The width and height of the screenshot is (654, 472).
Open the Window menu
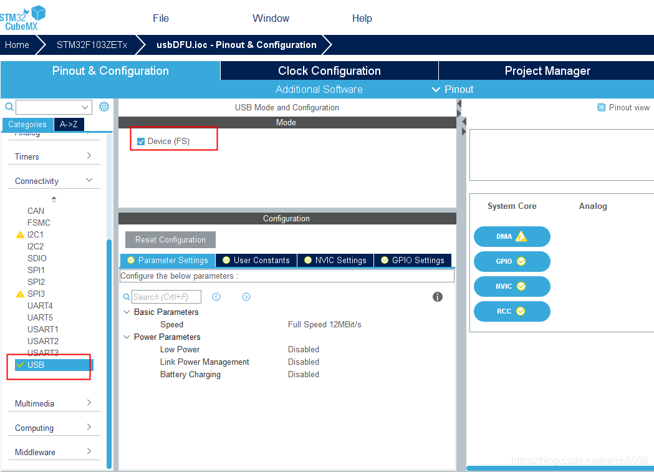[x=271, y=18]
